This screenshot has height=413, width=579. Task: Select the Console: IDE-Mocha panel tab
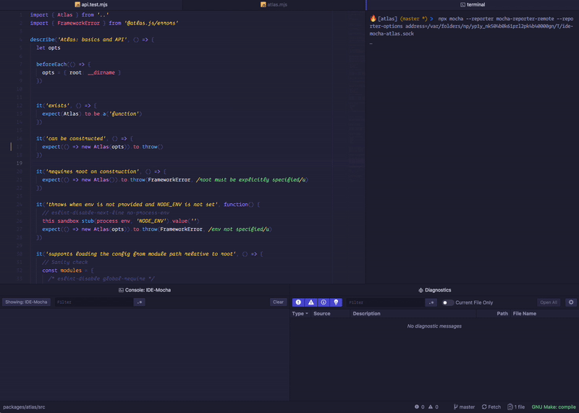[x=145, y=290]
